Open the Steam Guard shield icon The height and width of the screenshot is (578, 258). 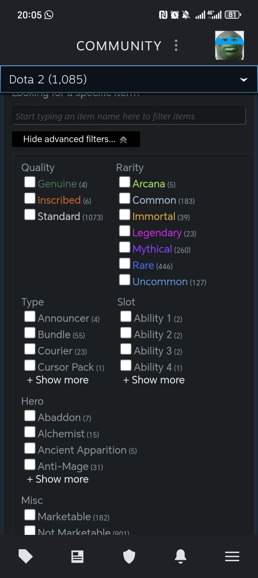(129, 556)
